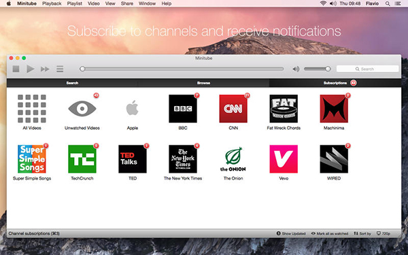Open the Vevo channel
Image resolution: width=408 pixels, height=255 pixels.
[284, 159]
